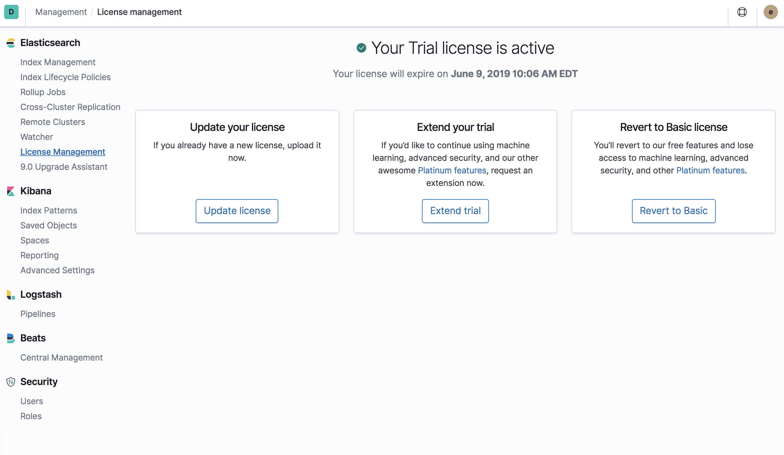Click the Kibana logo icon

pos(10,191)
